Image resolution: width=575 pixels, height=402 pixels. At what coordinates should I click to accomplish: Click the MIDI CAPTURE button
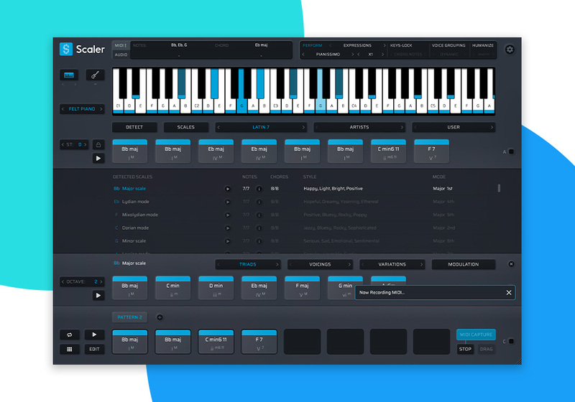point(476,335)
